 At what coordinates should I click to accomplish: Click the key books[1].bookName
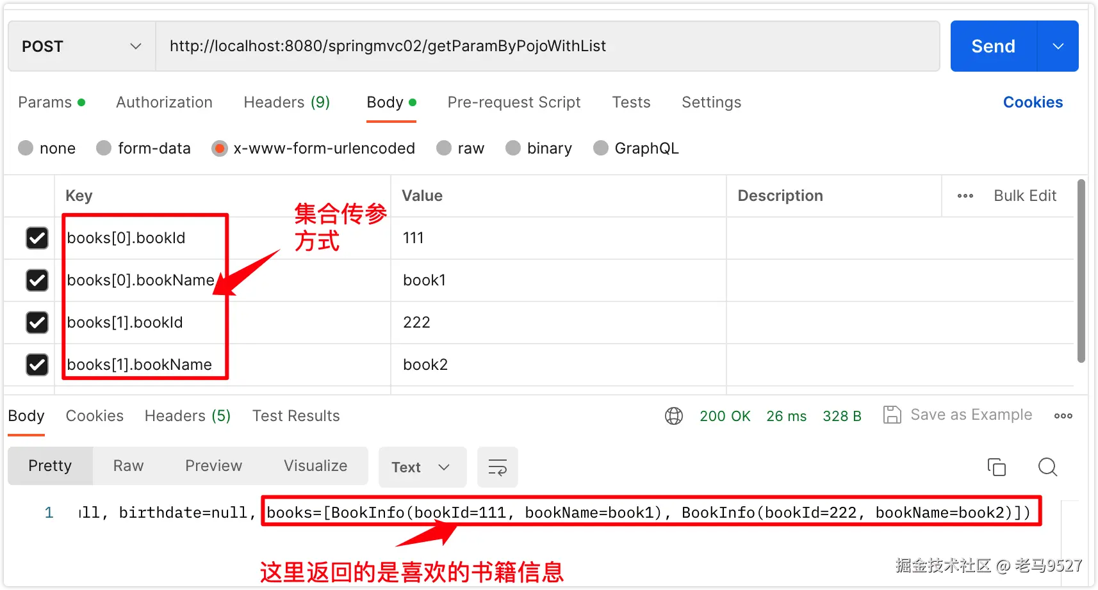[139, 365]
